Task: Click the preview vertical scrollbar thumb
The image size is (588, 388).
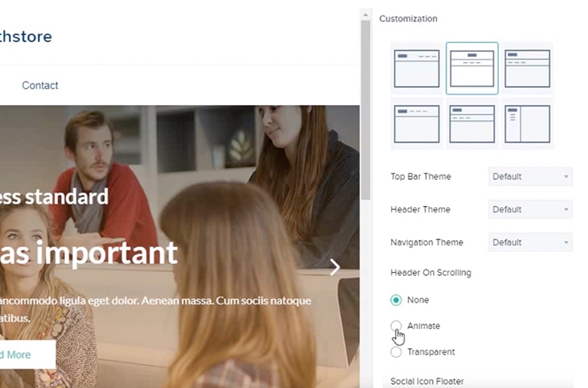Action: point(366,110)
